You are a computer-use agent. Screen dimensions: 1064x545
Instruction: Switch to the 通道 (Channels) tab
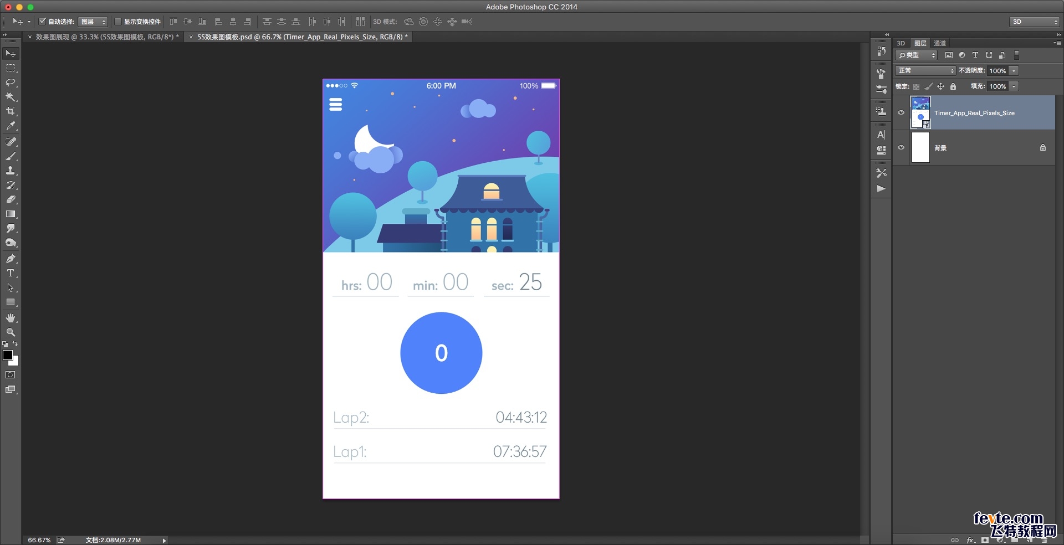pos(940,43)
